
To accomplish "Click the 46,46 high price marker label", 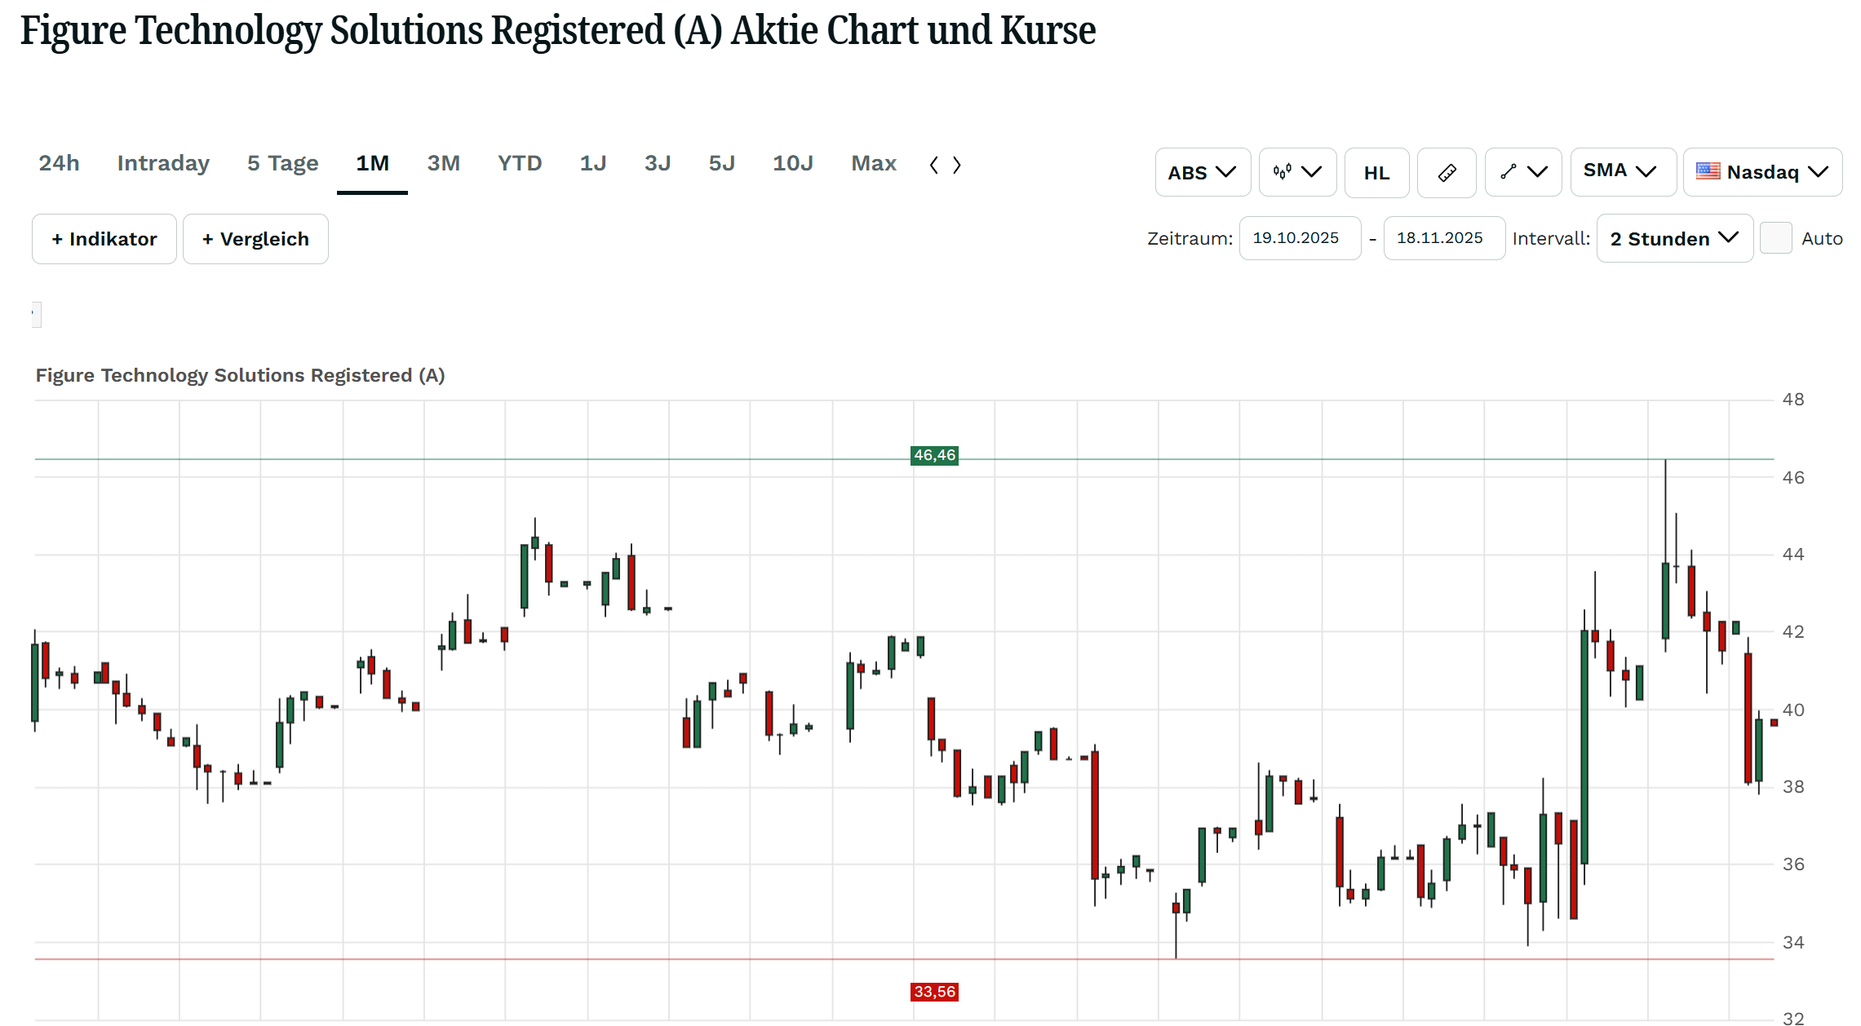I will [934, 455].
